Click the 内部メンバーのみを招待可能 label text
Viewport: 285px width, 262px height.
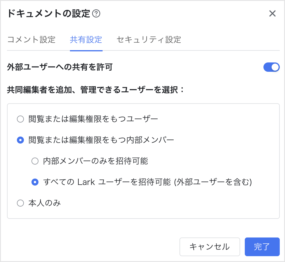[96, 161]
